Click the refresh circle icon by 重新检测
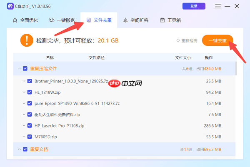Screen dimensions: 250x167 click(178, 40)
